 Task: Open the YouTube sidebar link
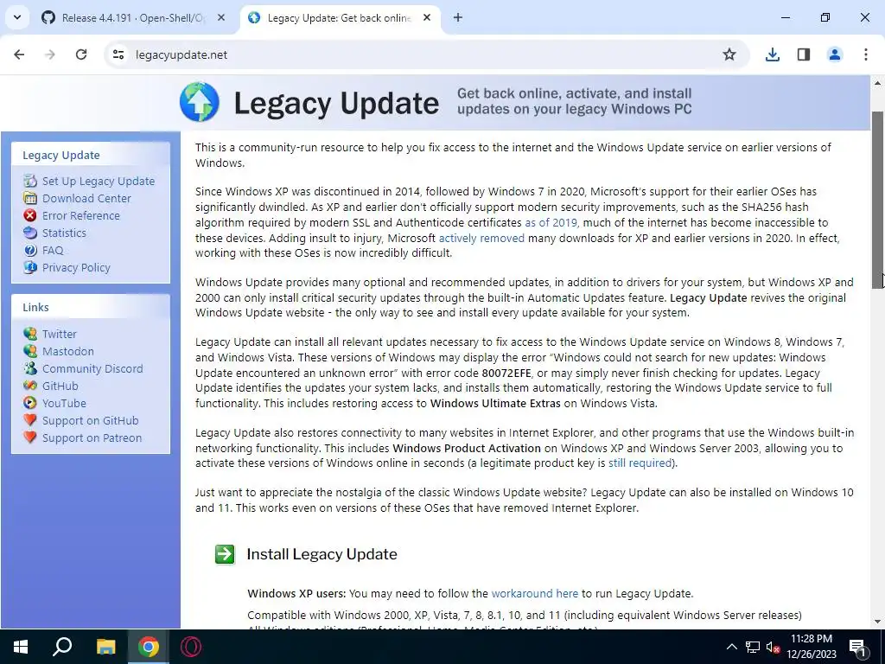64,403
